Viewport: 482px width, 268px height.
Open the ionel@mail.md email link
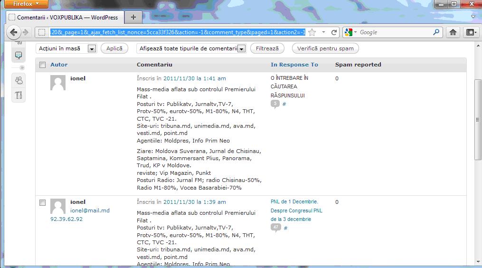coord(90,211)
